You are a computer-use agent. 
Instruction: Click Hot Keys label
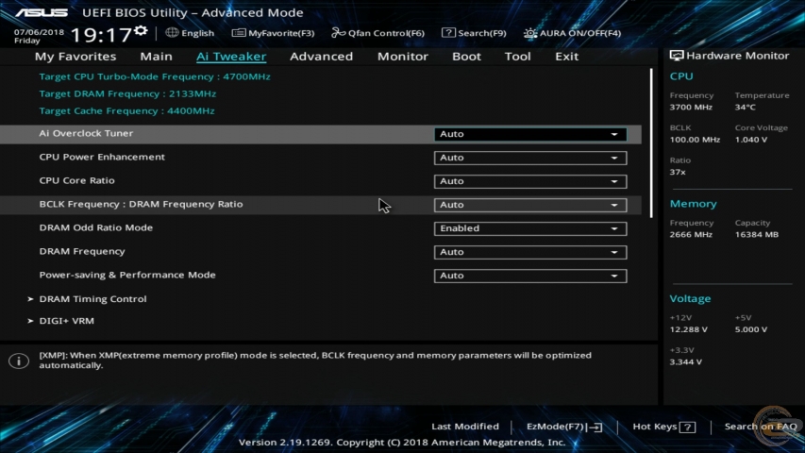(x=655, y=427)
